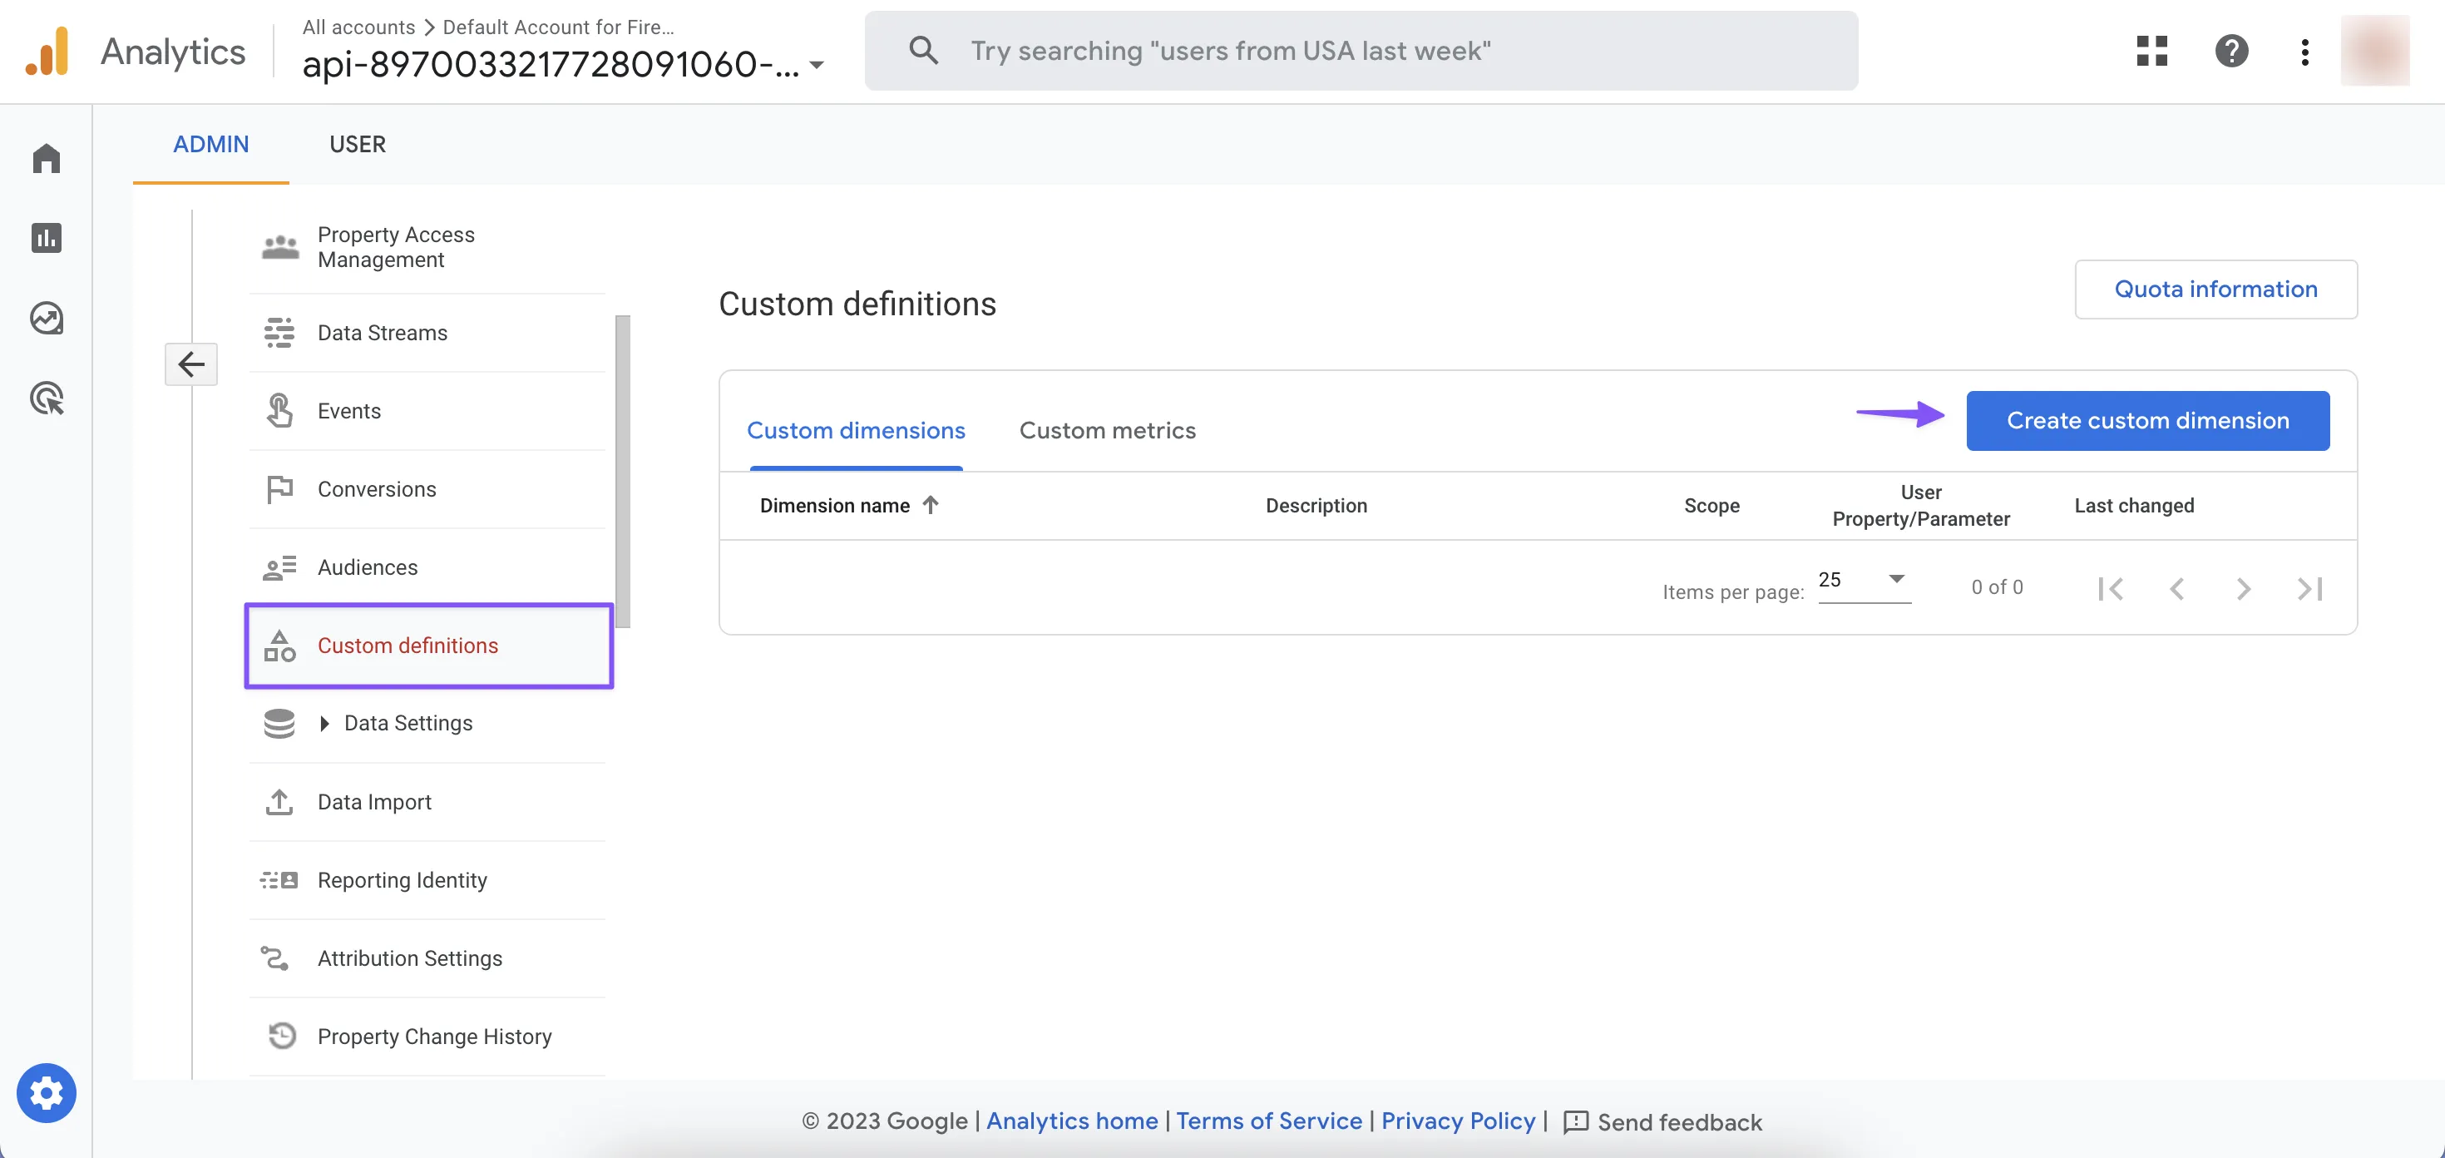Viewport: 2445px width, 1158px height.
Task: Sort by Dimension name arrow
Action: click(x=930, y=505)
